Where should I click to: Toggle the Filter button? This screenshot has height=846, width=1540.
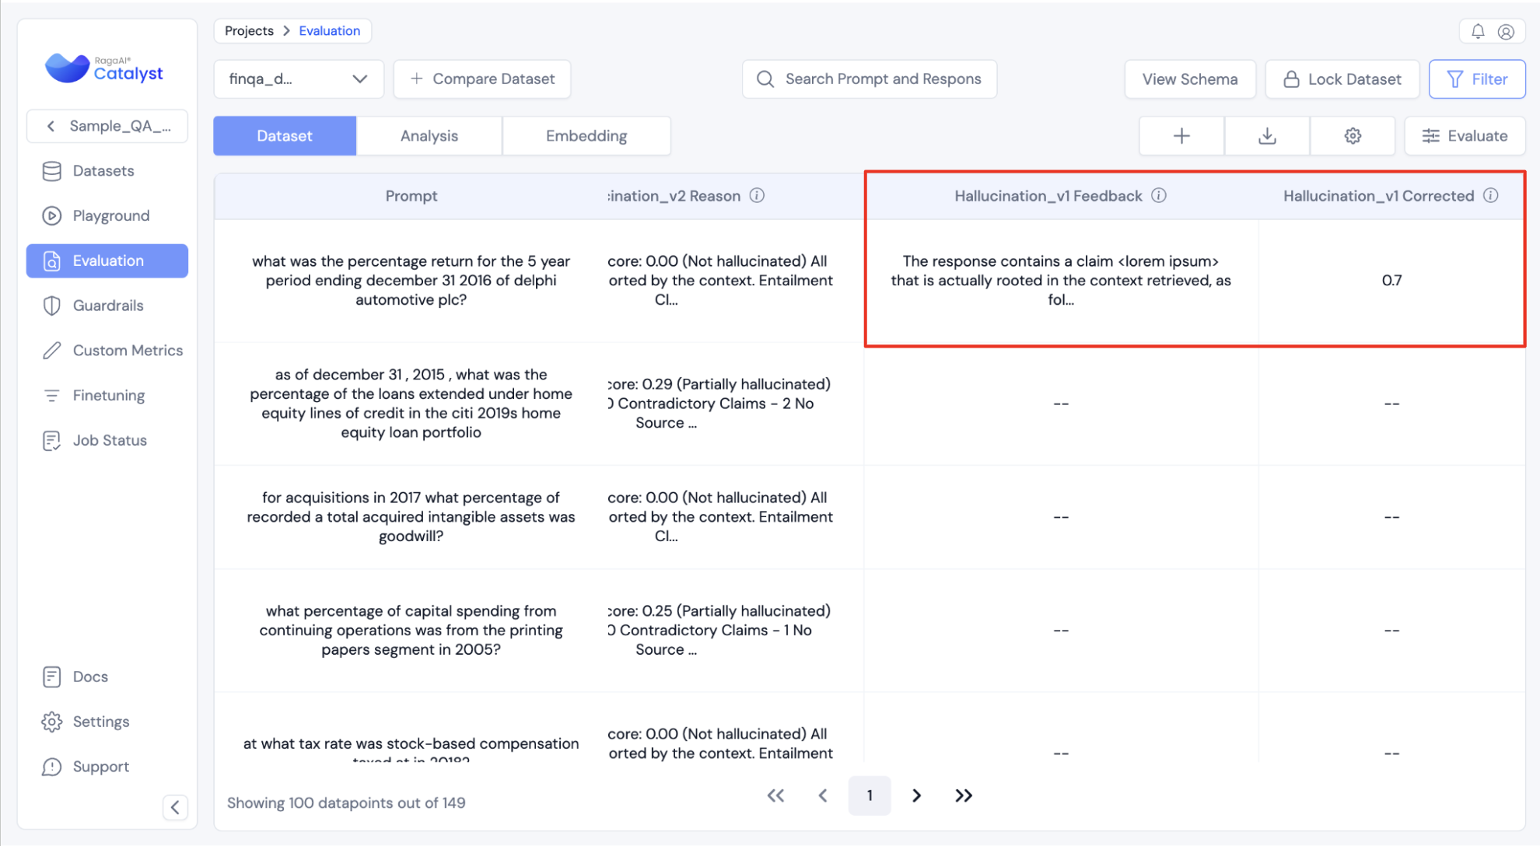coord(1476,79)
